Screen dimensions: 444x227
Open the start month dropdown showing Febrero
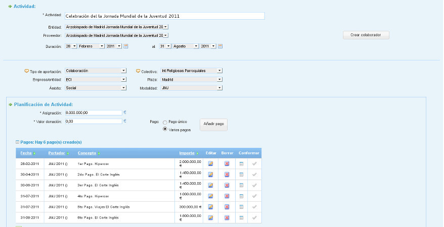(92, 46)
